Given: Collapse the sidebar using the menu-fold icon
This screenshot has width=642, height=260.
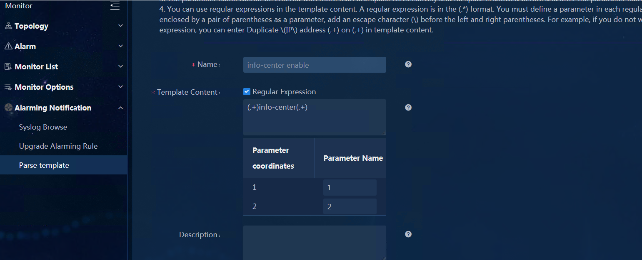Looking at the screenshot, I should click(x=115, y=6).
